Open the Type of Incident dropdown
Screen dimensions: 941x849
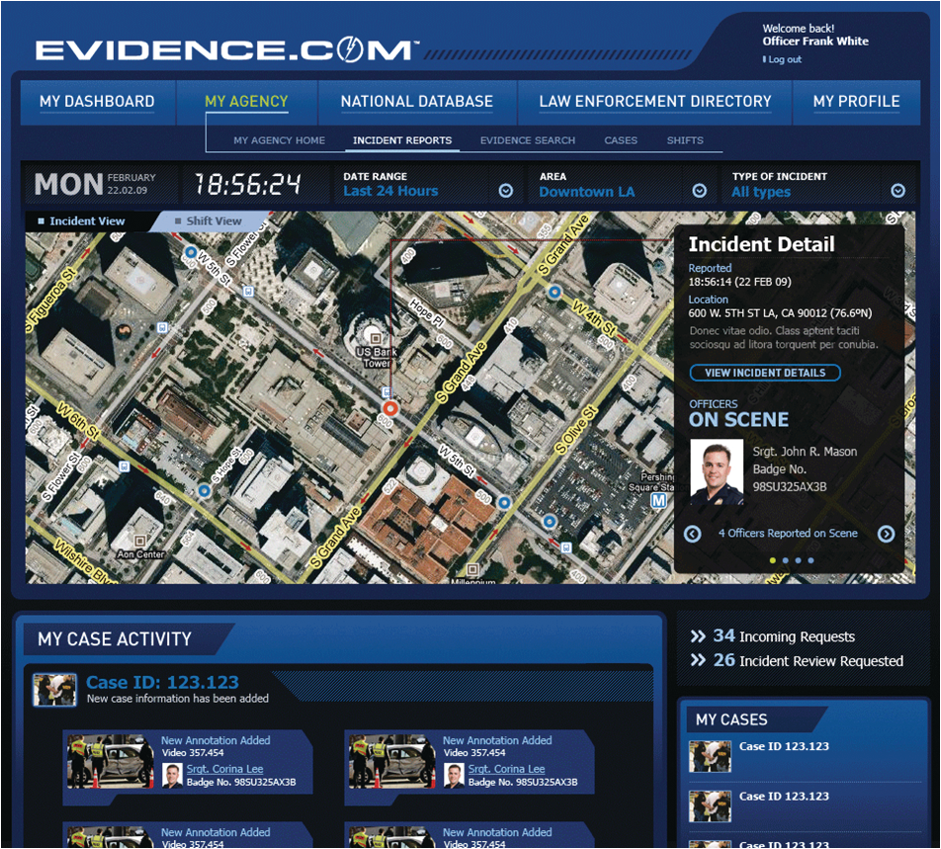tap(897, 190)
